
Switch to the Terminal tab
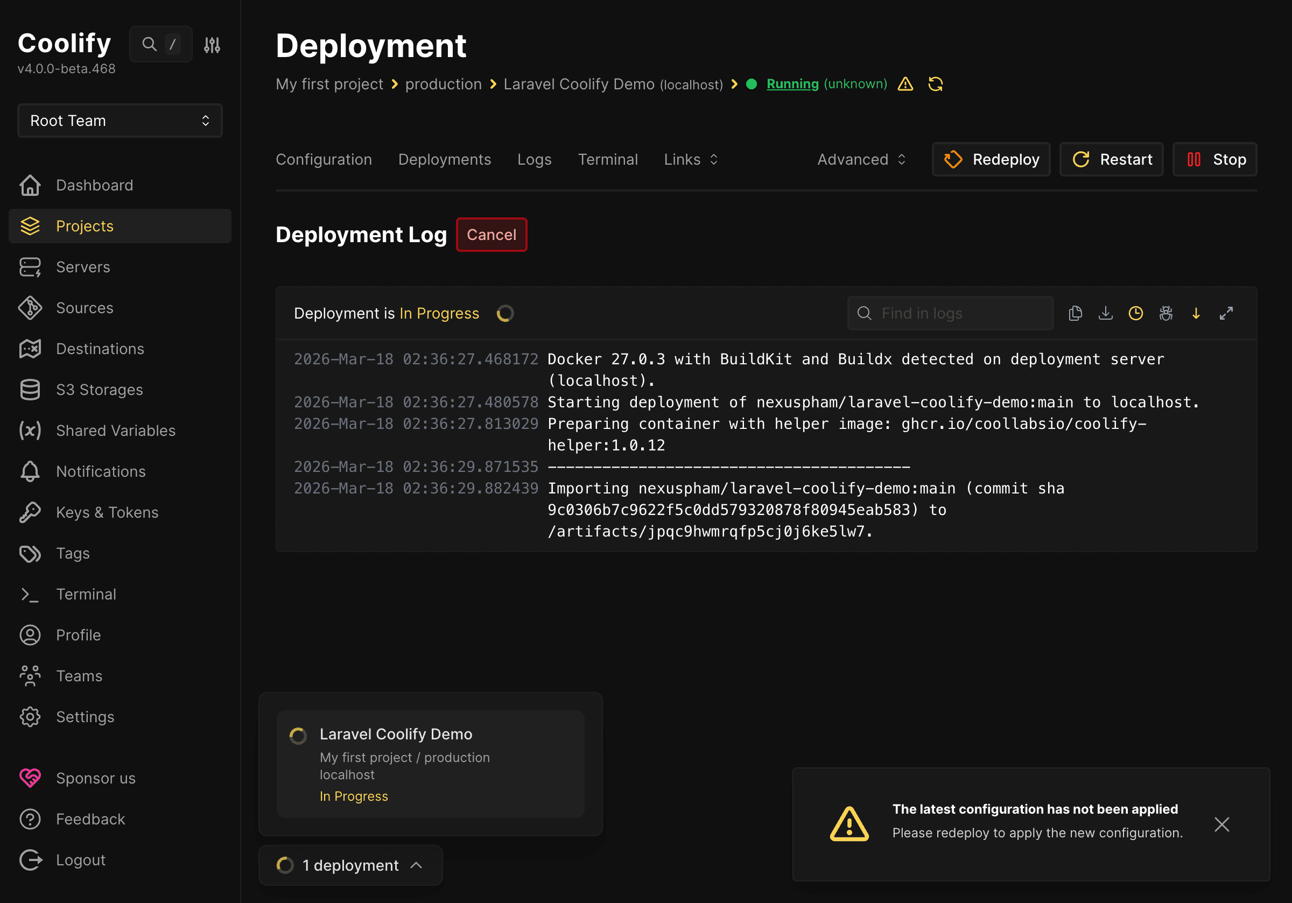tap(608, 159)
